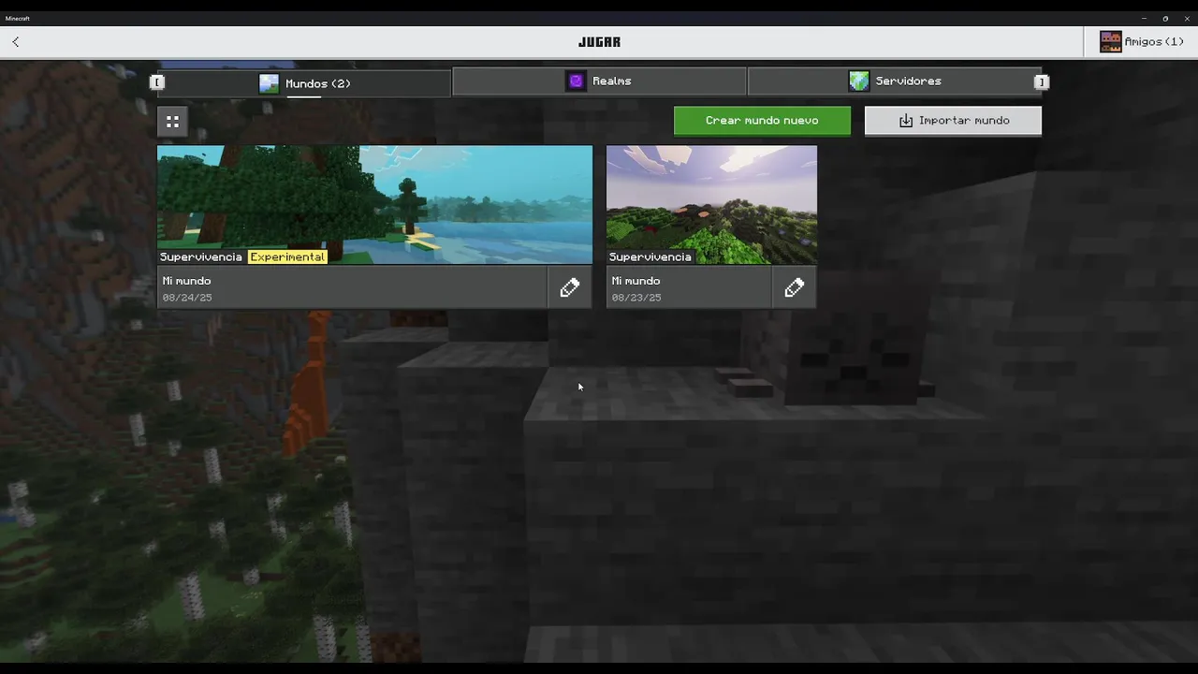Open the Experimental world thumbnail

tap(374, 204)
